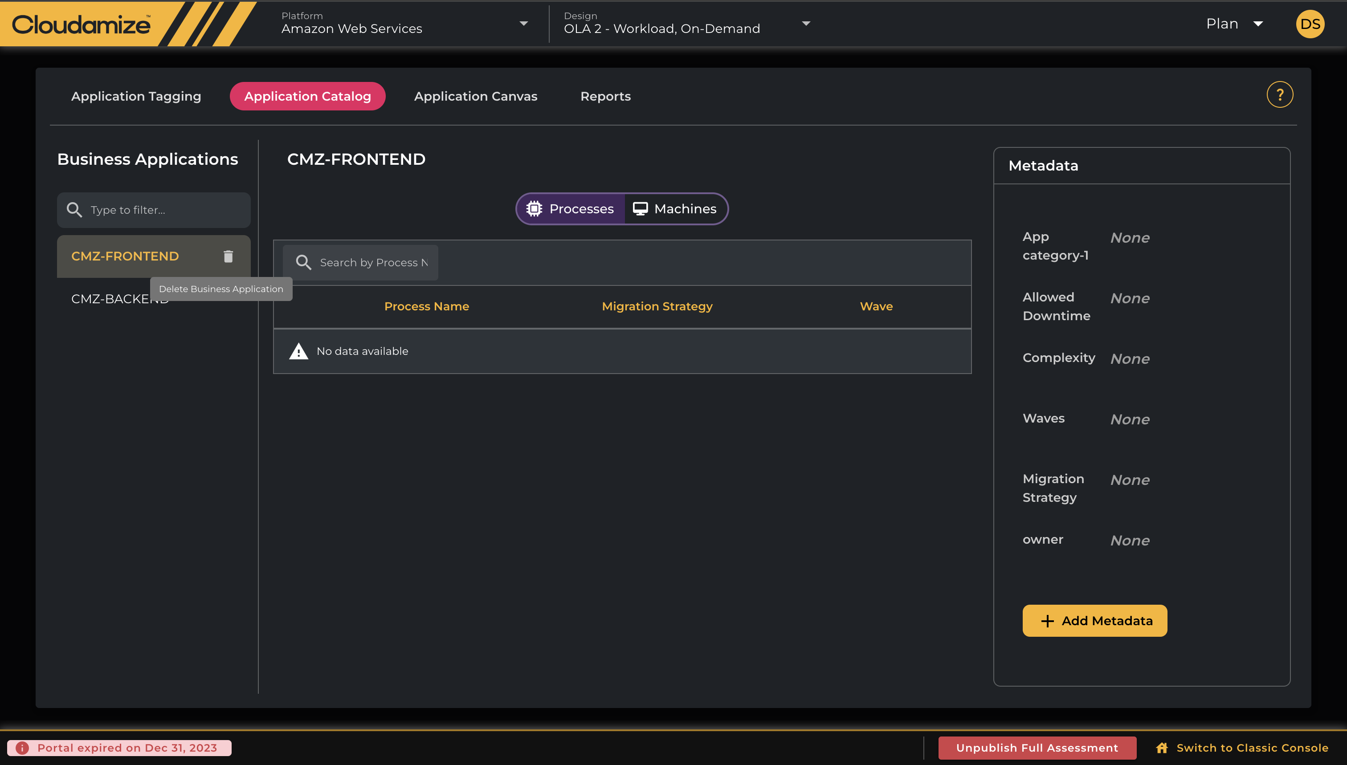The width and height of the screenshot is (1347, 765).
Task: Switch to Application Tagging tab
Action: coord(136,97)
